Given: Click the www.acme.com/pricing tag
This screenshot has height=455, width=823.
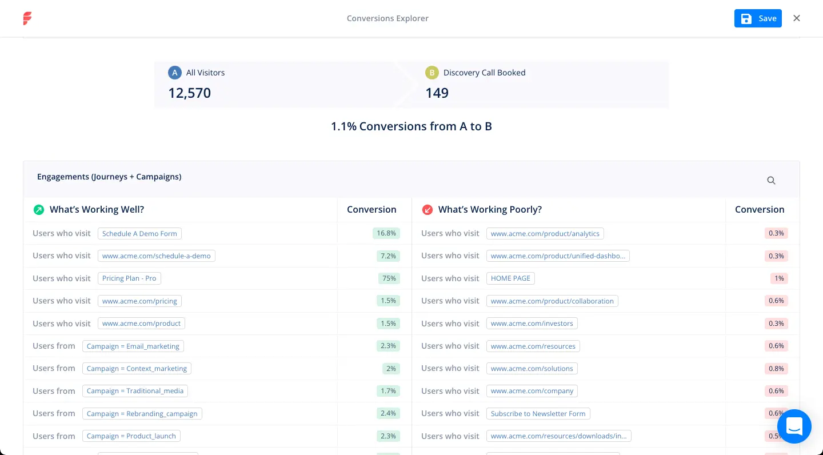Looking at the screenshot, I should point(139,301).
